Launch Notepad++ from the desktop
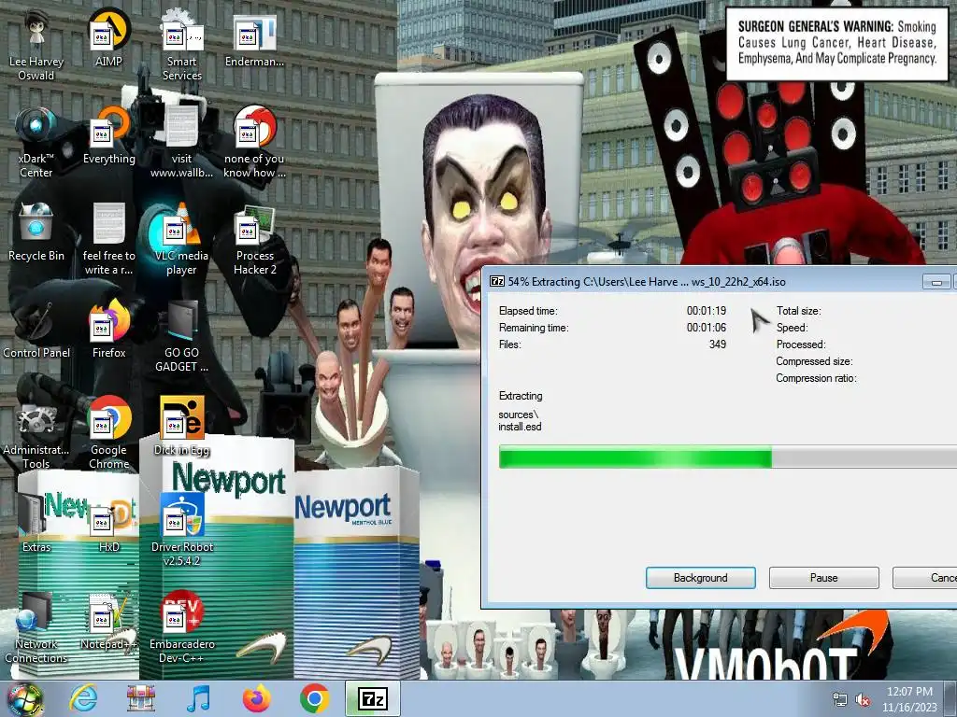Screen dimensions: 957x717 (108, 621)
